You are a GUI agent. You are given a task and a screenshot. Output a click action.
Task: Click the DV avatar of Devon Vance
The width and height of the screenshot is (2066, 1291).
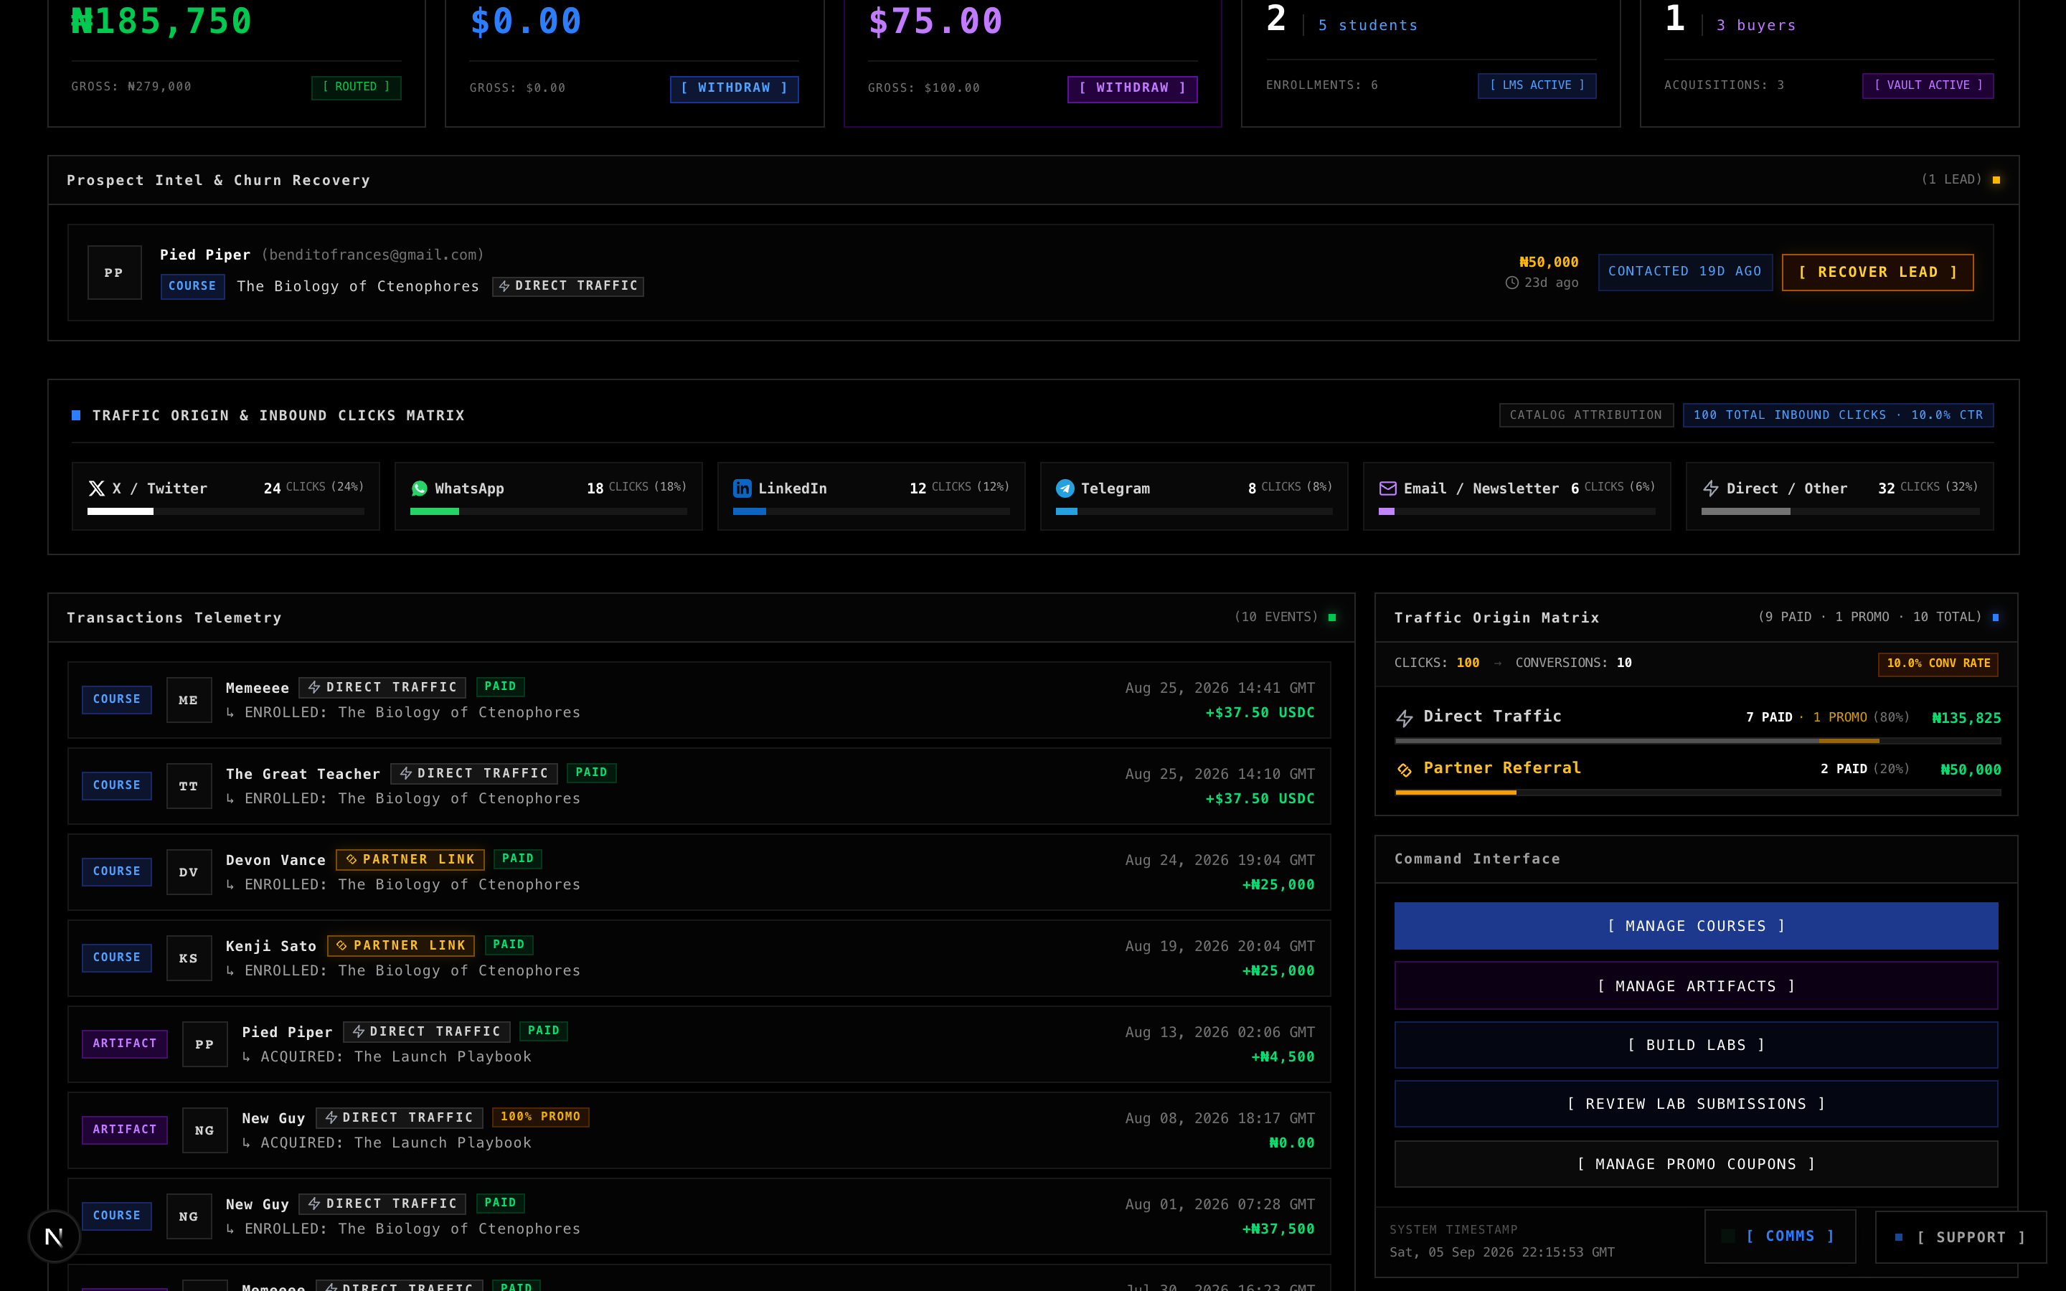click(x=189, y=871)
